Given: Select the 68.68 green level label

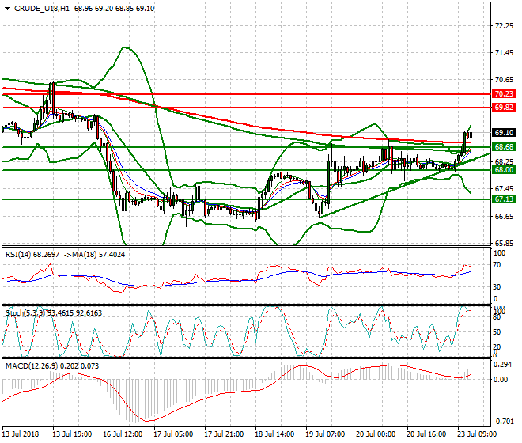Looking at the screenshot, I should tap(504, 147).
